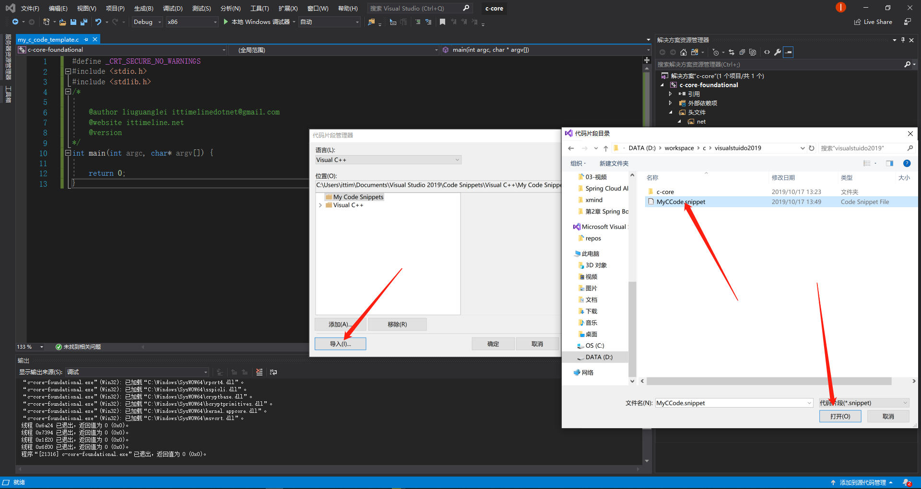
Task: Click the 添加(A)... button
Action: (340, 325)
